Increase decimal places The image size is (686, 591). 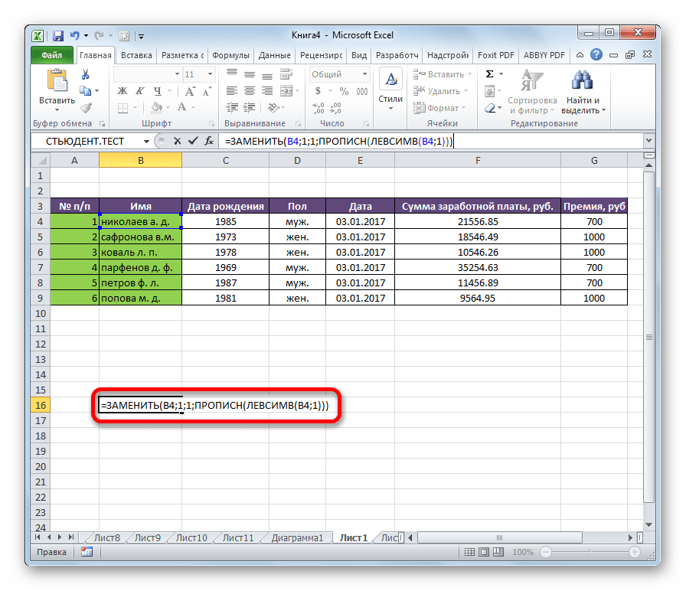(x=318, y=108)
